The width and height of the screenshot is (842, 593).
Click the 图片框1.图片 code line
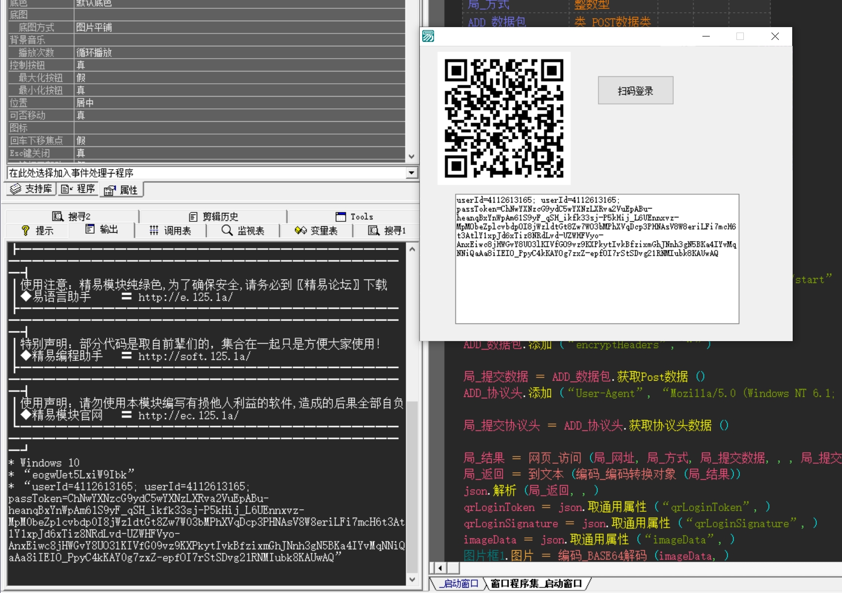pyautogui.click(x=596, y=556)
